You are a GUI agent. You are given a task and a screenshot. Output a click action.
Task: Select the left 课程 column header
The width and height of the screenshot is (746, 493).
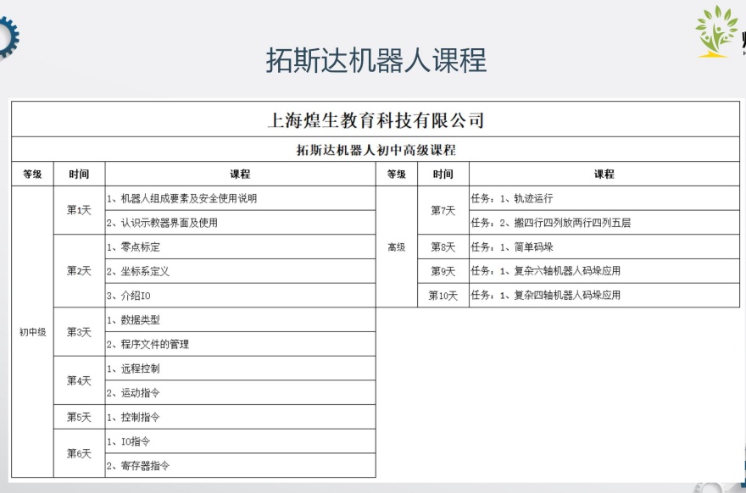coord(236,173)
